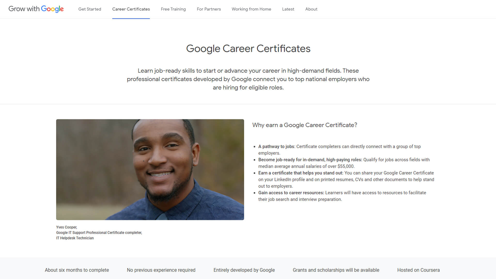The image size is (496, 279).
Task: Click the 'Learn job-ready skills' intro paragraph
Action: point(248,79)
